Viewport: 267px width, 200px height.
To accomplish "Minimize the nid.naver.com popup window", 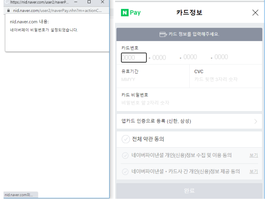I will (76, 2).
